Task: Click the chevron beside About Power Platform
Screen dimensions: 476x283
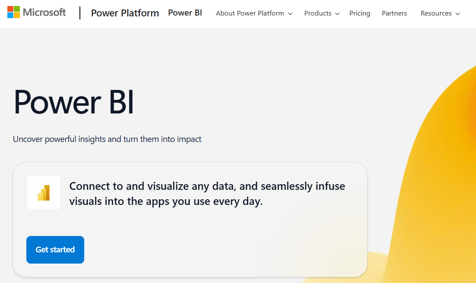Action: tap(290, 14)
